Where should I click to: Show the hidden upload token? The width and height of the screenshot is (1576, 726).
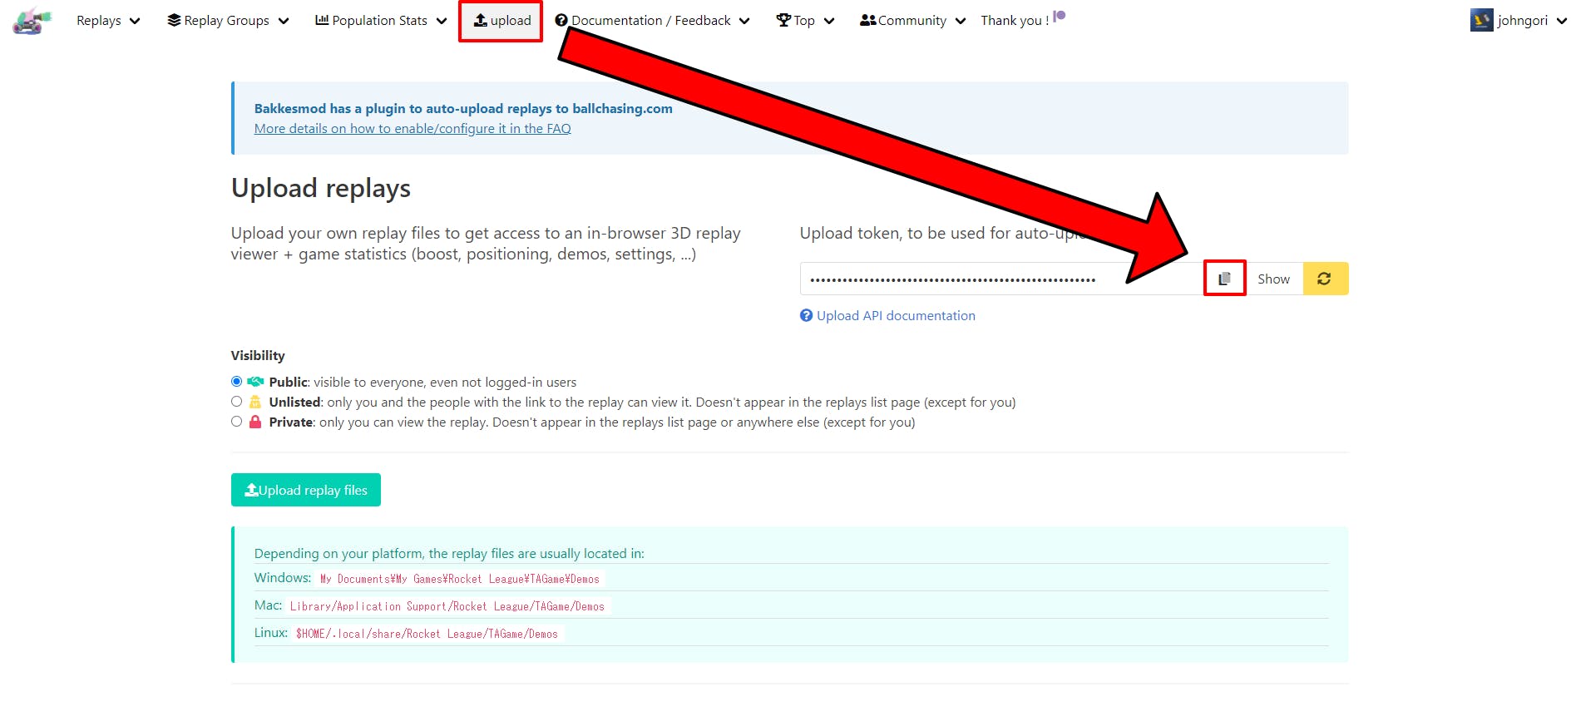pyautogui.click(x=1273, y=279)
